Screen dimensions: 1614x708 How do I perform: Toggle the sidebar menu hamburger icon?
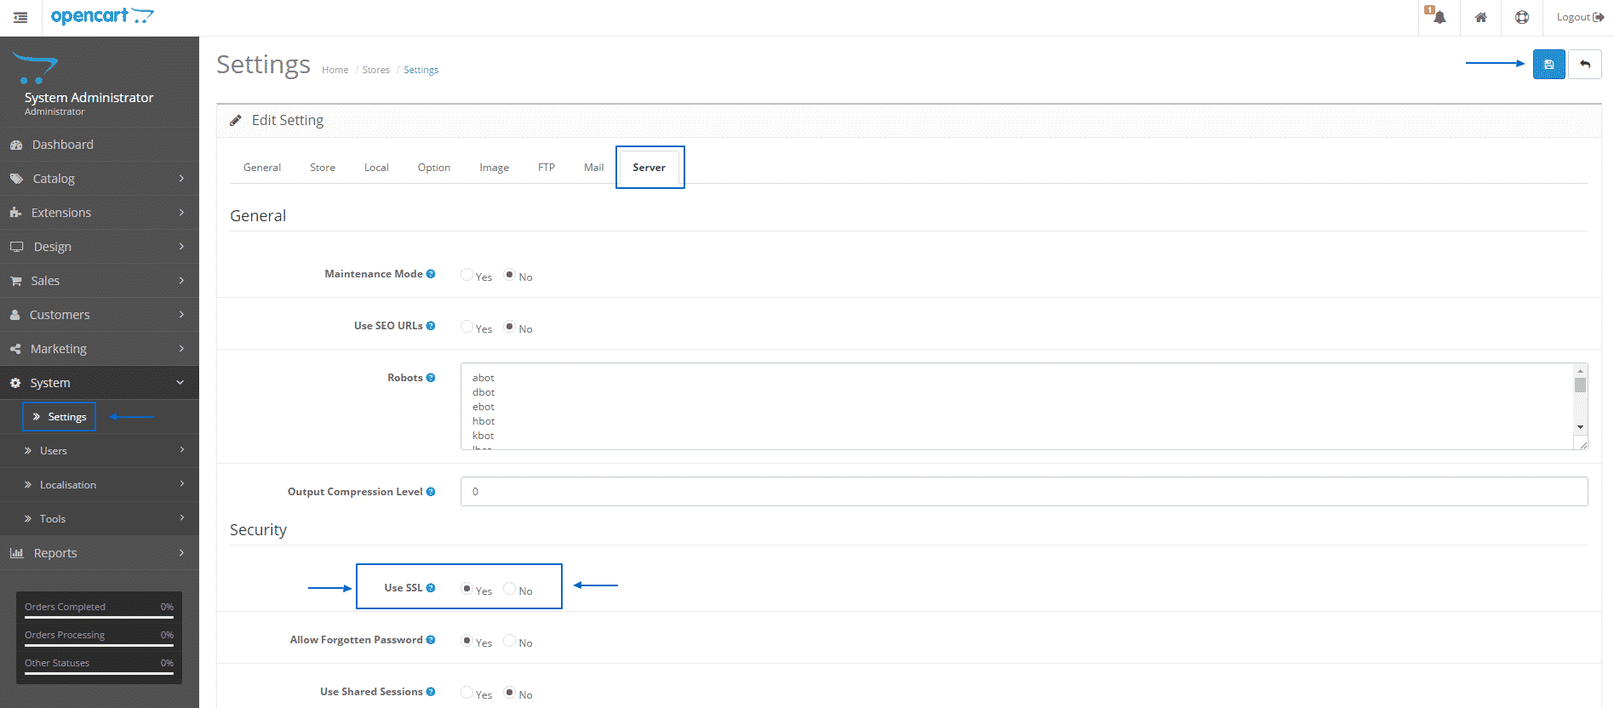coord(20,17)
